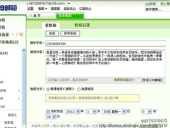
Task: Open the 设置 link
Action: (30, 8)
